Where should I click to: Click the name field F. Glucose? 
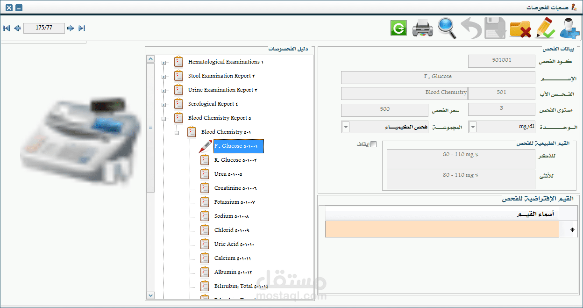tap(438, 77)
